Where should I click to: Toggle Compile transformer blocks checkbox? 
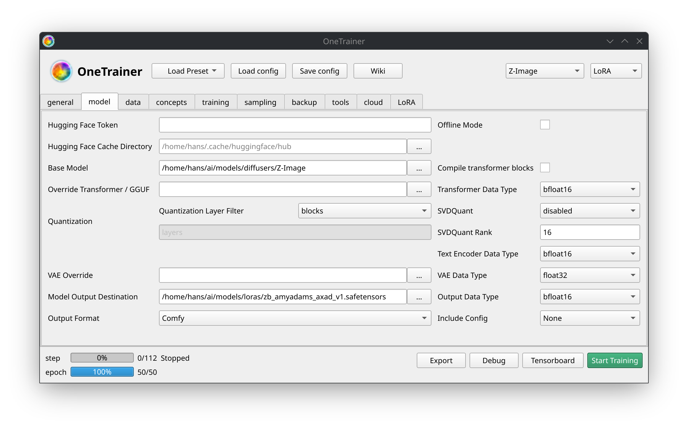(x=545, y=168)
